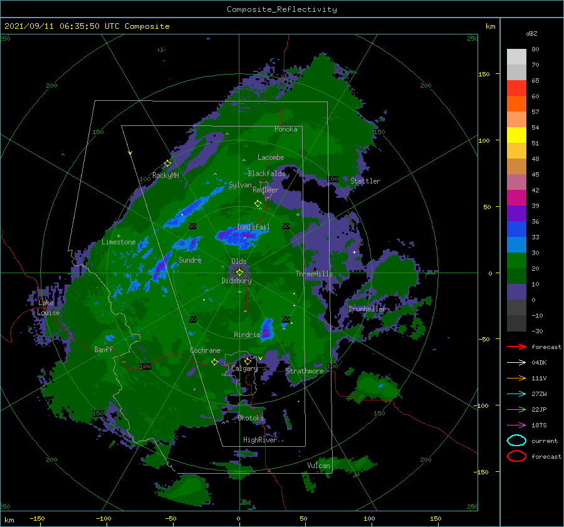Click the red forecast ellipse legend icon
This screenshot has height=527, width=564.
pyautogui.click(x=516, y=456)
